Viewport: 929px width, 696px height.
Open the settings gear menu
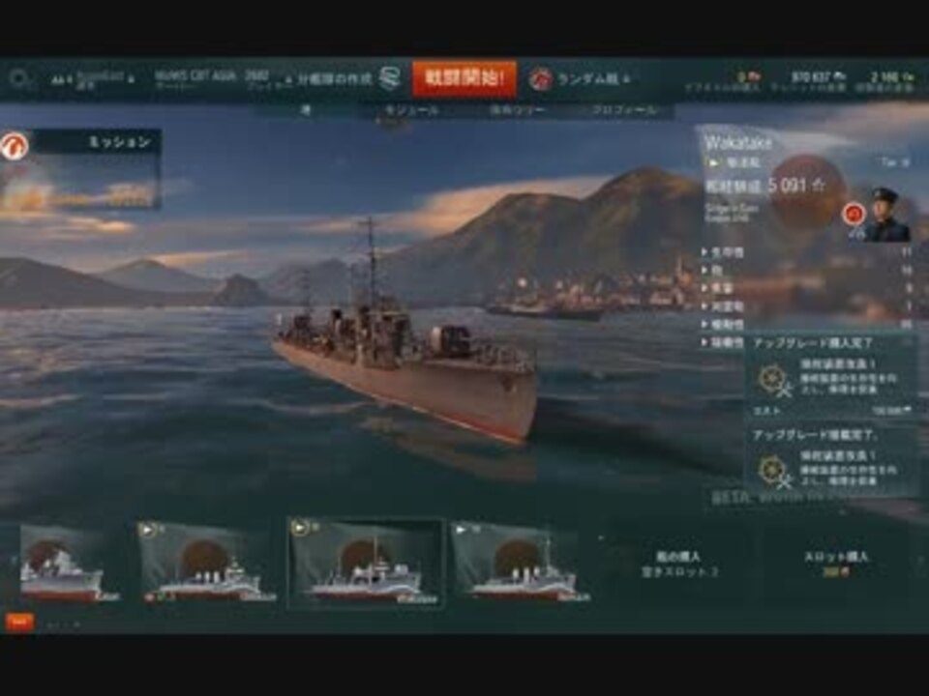tap(19, 78)
